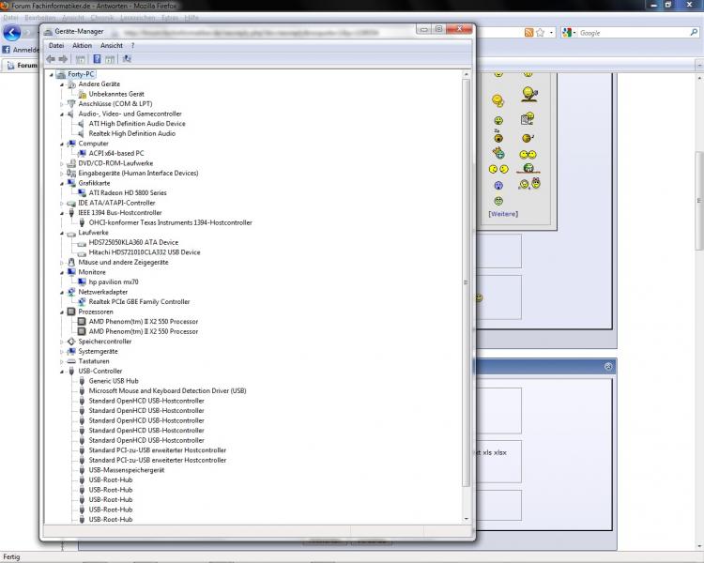Select Microsoft Mouse and Keyboard Detection Driver (USB)

167,390
